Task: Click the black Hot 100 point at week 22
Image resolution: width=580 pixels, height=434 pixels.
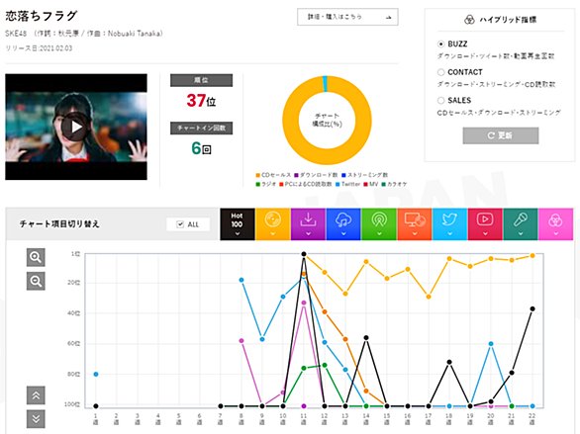Action: pyautogui.click(x=532, y=308)
